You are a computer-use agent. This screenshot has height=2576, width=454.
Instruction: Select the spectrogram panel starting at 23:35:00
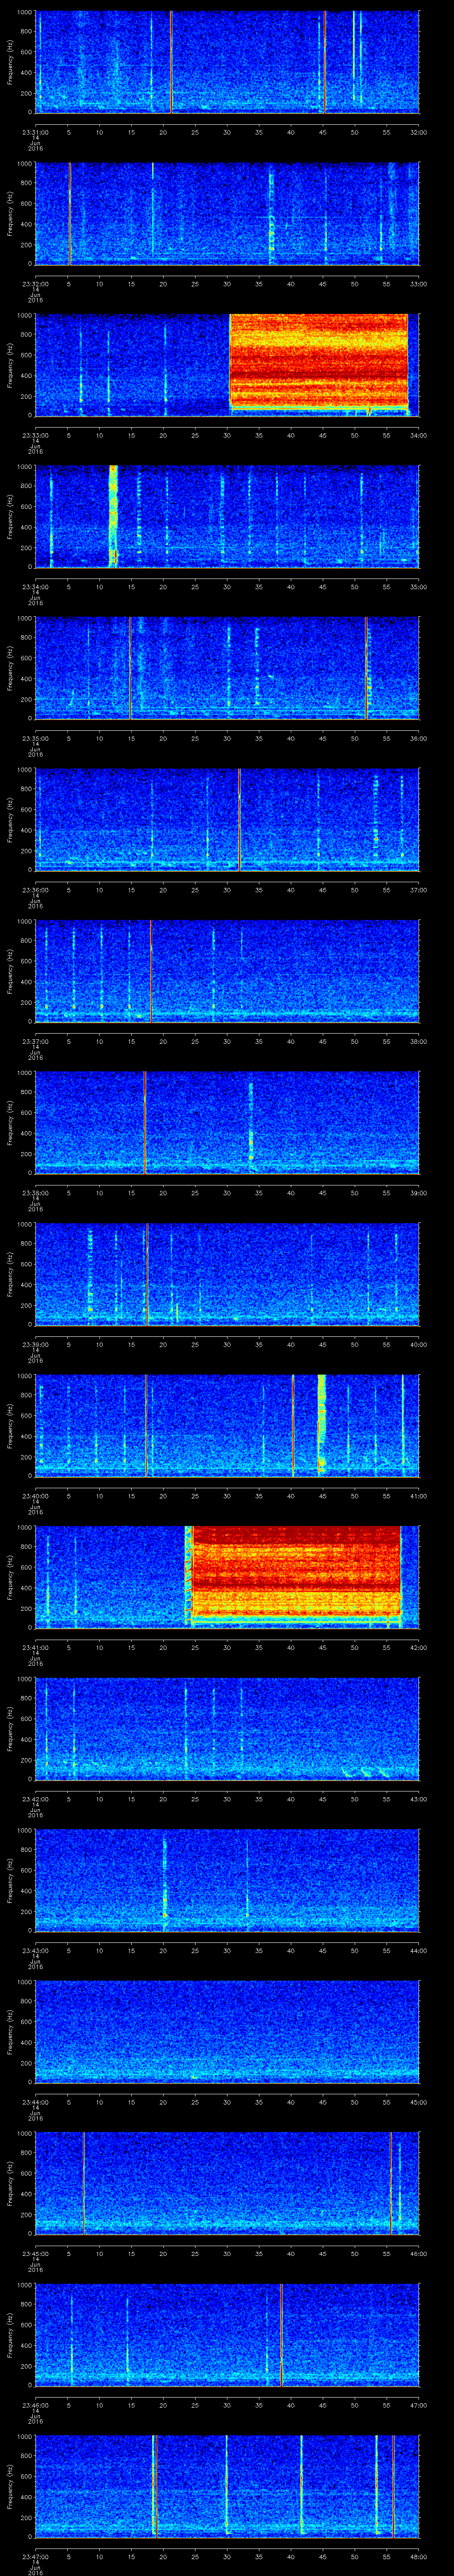[x=227, y=668]
